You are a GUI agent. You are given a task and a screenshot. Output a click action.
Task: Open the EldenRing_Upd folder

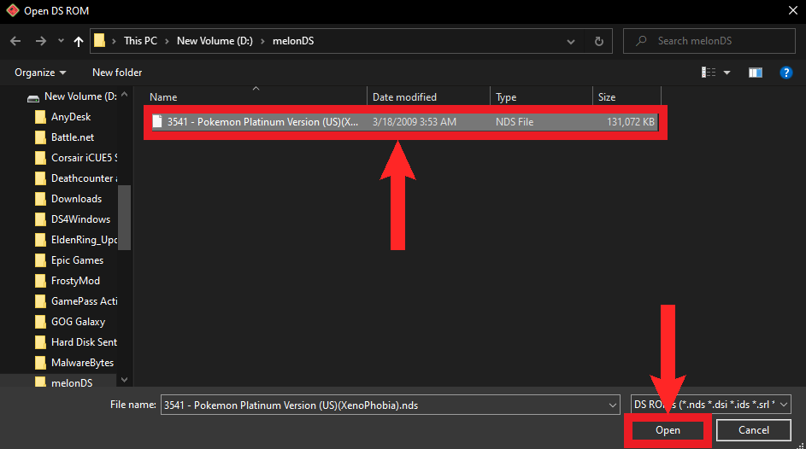84,240
